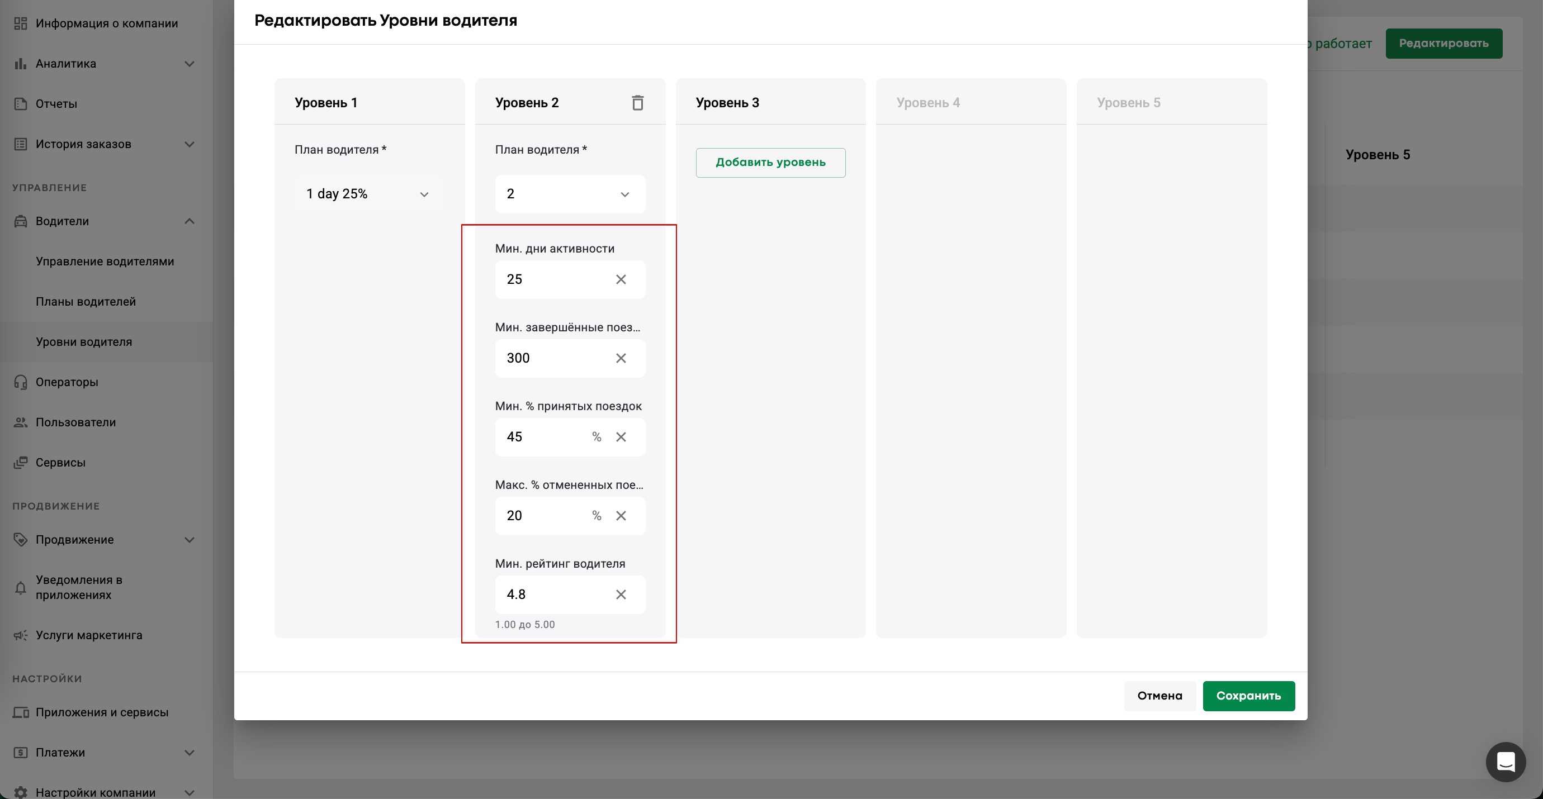The image size is (1543, 799).
Task: Open the chat support widget
Action: [x=1505, y=762]
